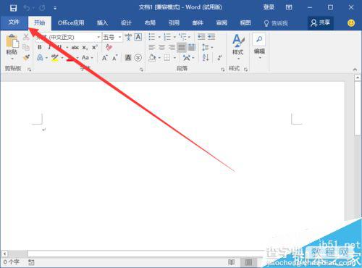Toggle justify alignment

click(x=182, y=47)
